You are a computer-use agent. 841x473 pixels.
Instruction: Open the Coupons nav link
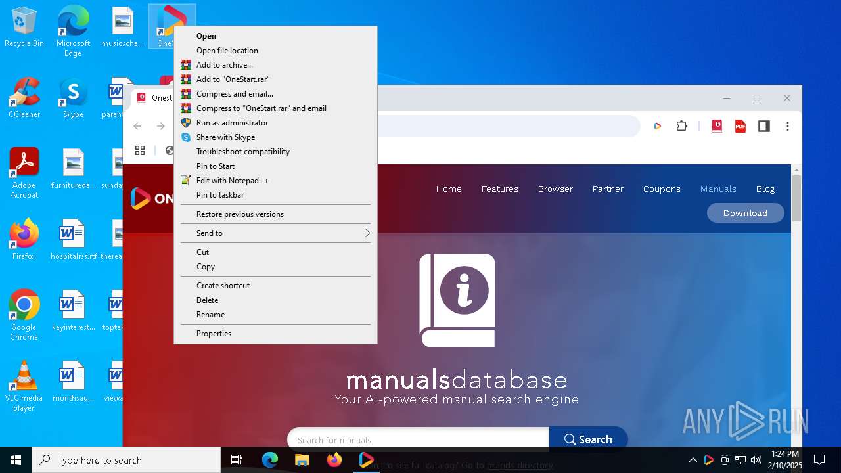tap(662, 189)
